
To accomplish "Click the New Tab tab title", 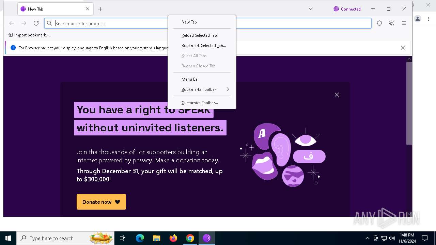I will click(x=35, y=9).
